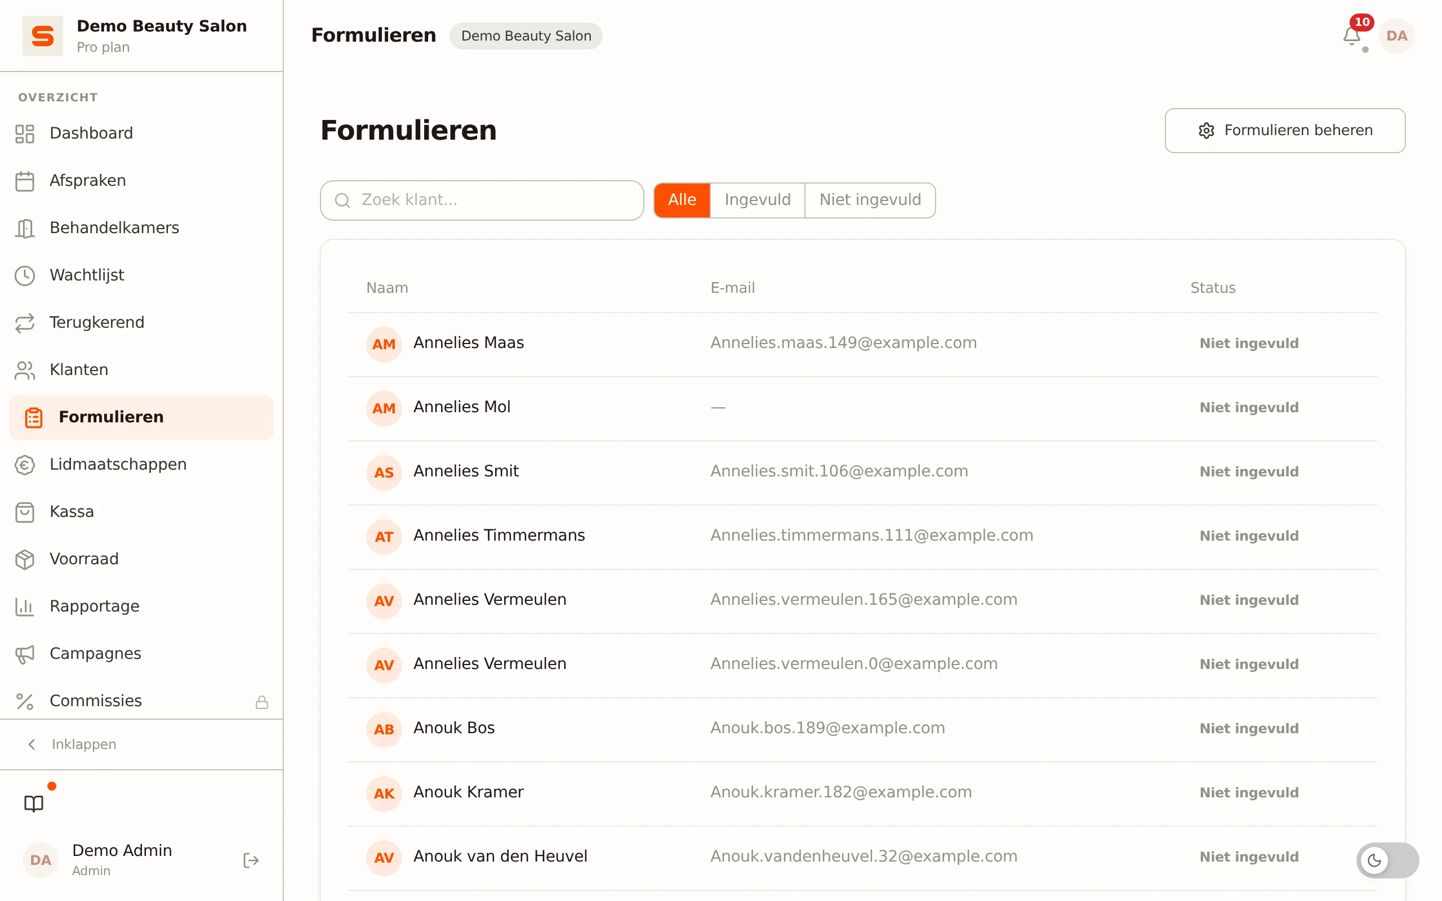Open the book help guide icon
Viewport: 1442px width, 901px height.
pyautogui.click(x=34, y=803)
